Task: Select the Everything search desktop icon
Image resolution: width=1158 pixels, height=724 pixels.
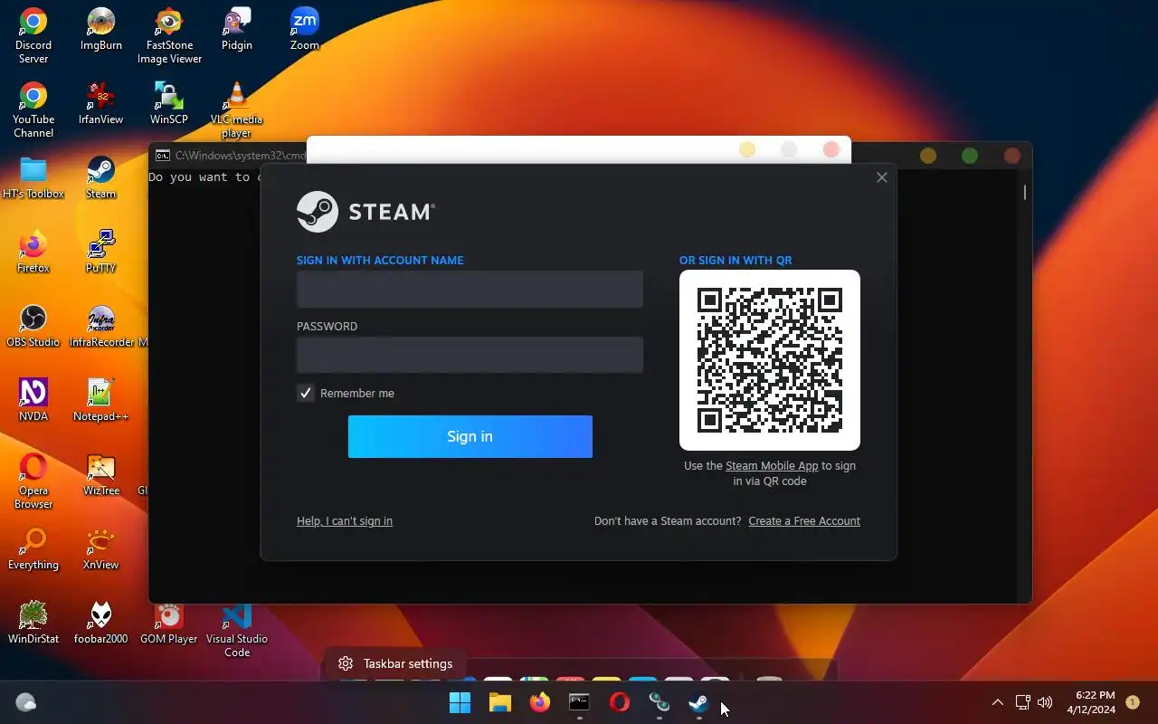Action: [33, 549]
